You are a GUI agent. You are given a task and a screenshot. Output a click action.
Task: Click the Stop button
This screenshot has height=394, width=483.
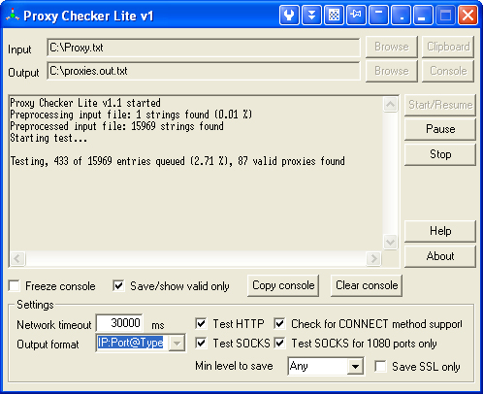click(440, 154)
